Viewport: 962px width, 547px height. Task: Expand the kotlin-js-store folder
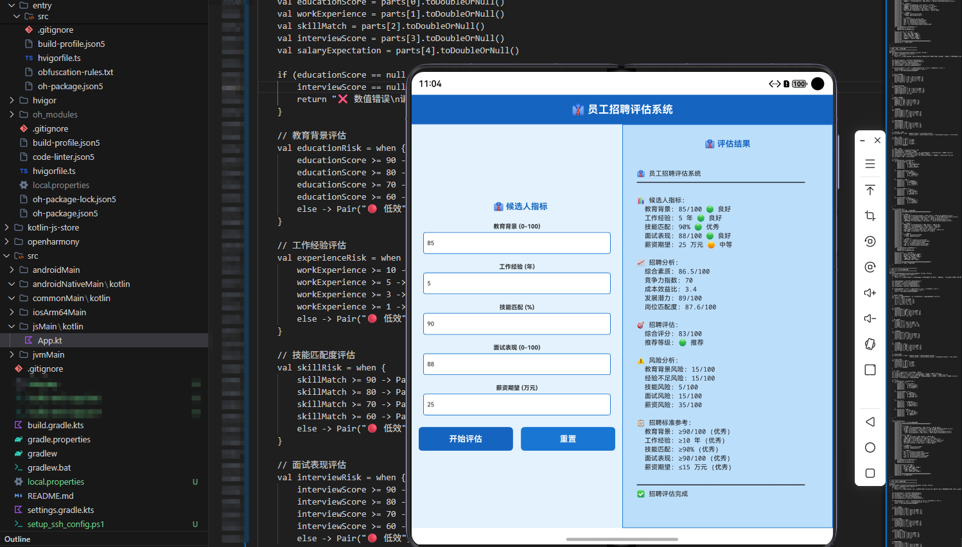pyautogui.click(x=6, y=227)
